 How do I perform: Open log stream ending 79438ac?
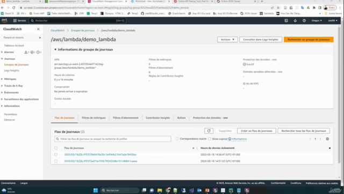101,155
